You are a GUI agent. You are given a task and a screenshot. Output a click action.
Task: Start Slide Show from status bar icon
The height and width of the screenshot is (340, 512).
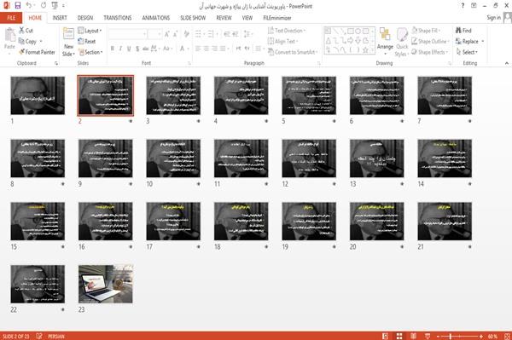point(428,336)
